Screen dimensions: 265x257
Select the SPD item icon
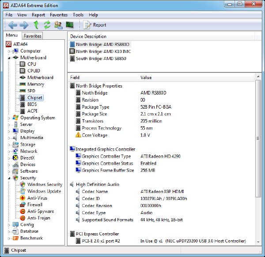point(23,91)
